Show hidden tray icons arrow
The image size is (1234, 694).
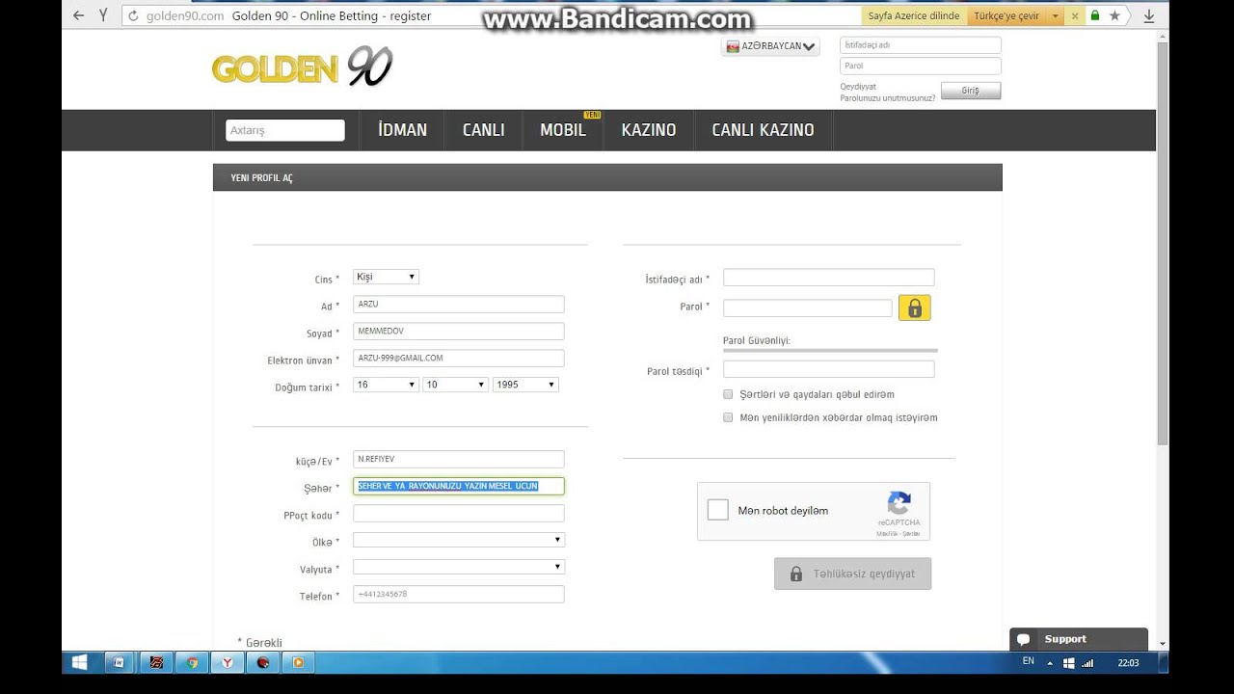pyautogui.click(x=1052, y=663)
